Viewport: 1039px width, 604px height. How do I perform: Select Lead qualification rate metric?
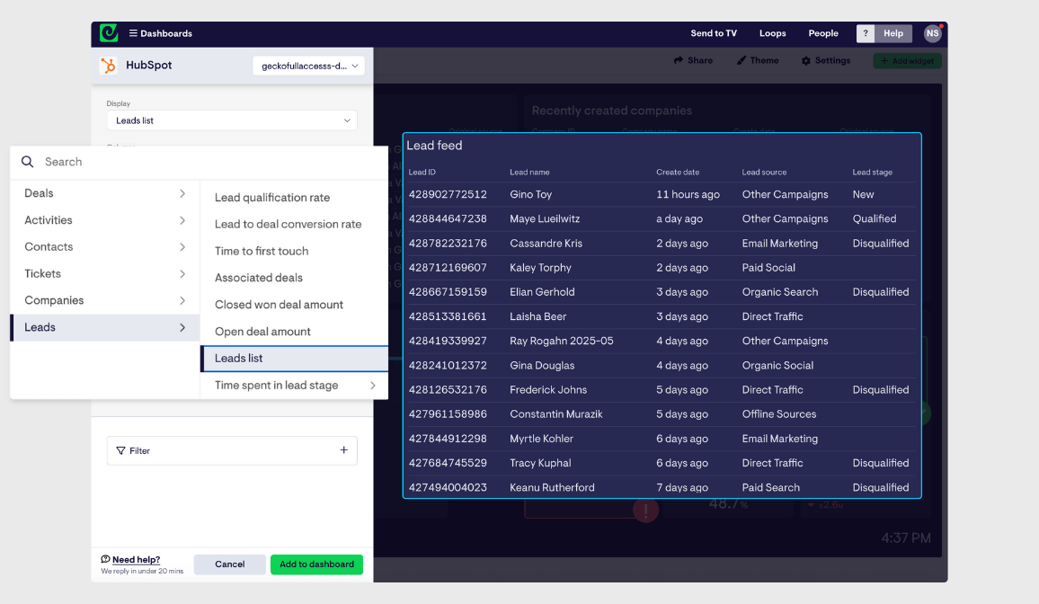click(272, 198)
